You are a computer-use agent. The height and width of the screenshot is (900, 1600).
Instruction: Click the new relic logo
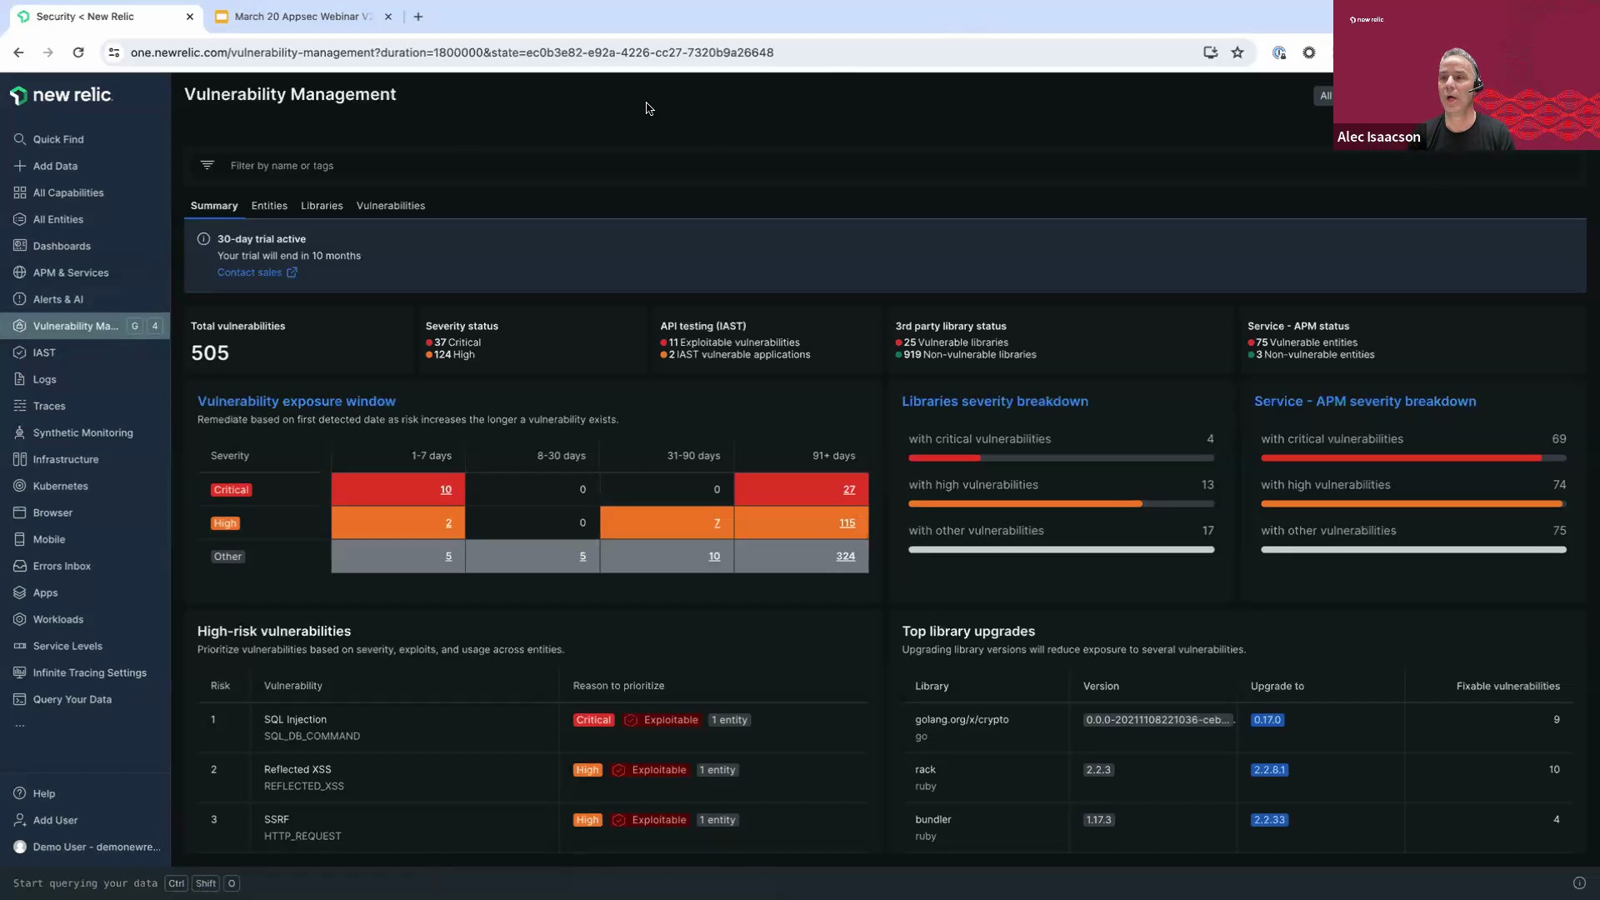[x=61, y=95]
